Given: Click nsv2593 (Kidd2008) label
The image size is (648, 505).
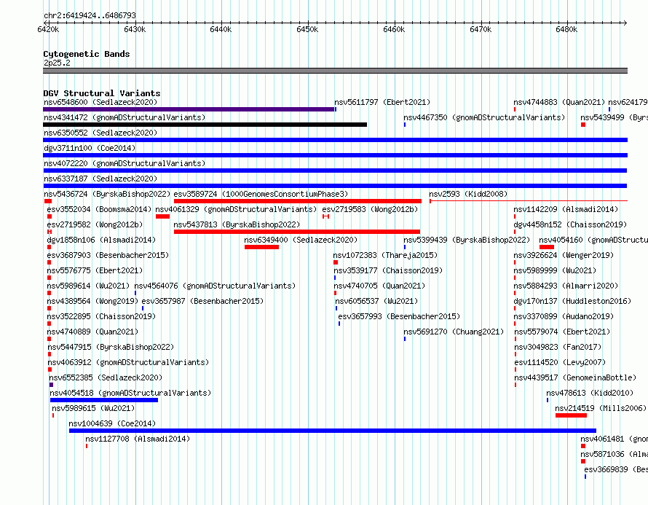Looking at the screenshot, I should point(468,194).
